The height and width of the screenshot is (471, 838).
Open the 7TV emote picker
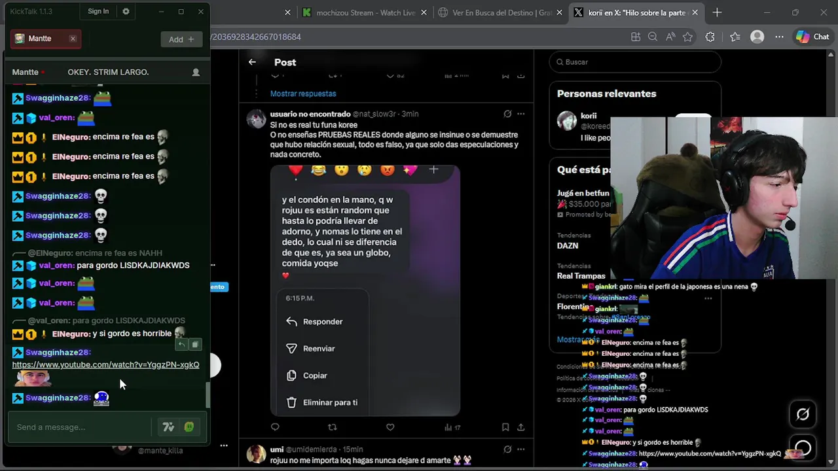coord(168,427)
